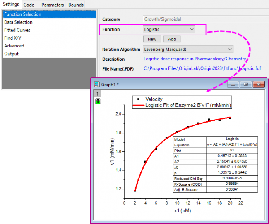
Task: Switch to the Code tab
Action: [x=29, y=5]
